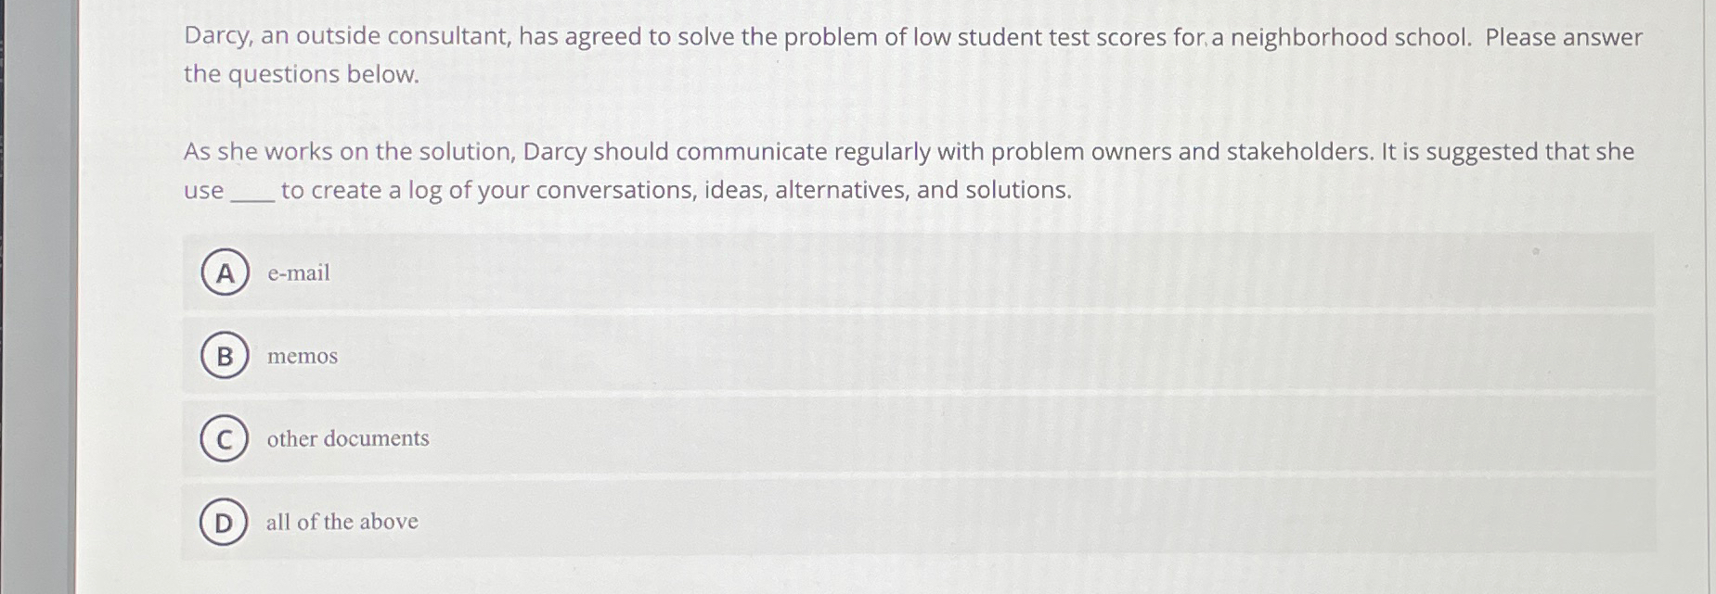This screenshot has width=1716, height=594.
Task: Click the circled letter D icon
Action: pyautogui.click(x=224, y=522)
